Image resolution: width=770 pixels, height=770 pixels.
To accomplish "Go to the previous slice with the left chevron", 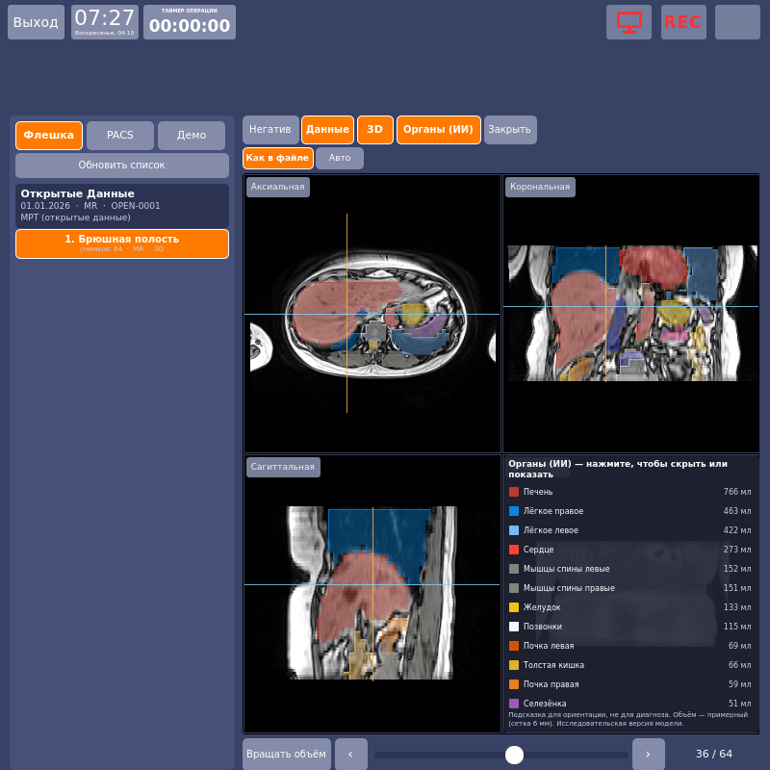I will [x=350, y=754].
